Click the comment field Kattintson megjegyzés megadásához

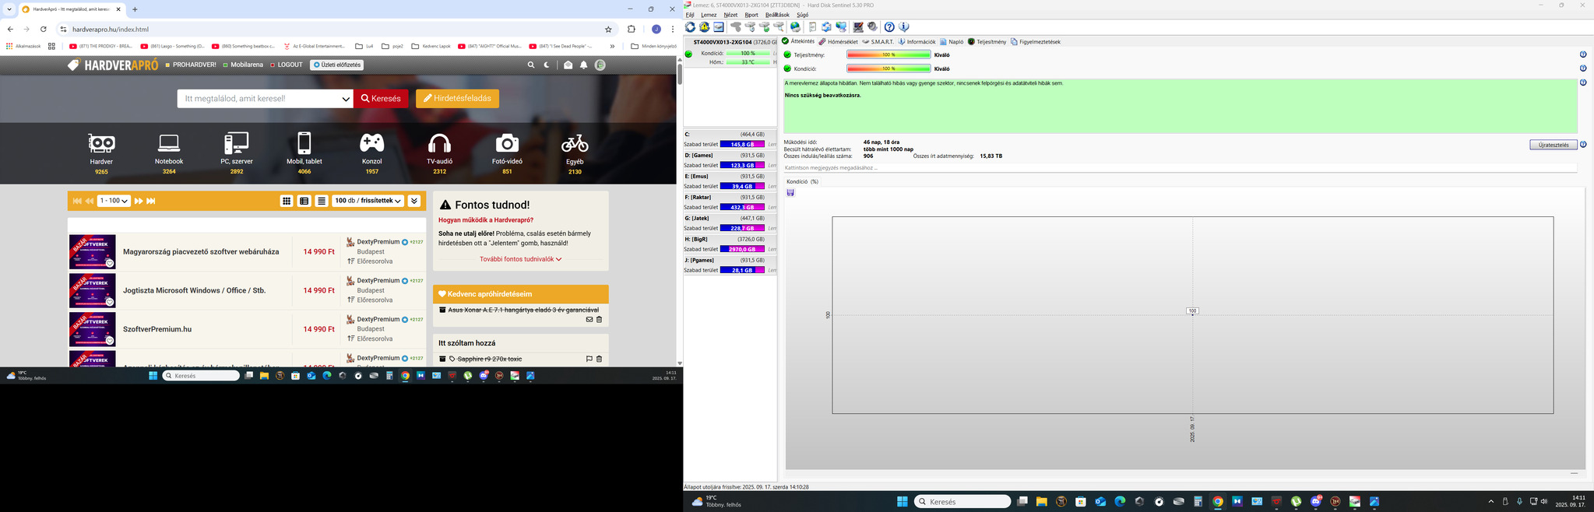pos(1180,167)
